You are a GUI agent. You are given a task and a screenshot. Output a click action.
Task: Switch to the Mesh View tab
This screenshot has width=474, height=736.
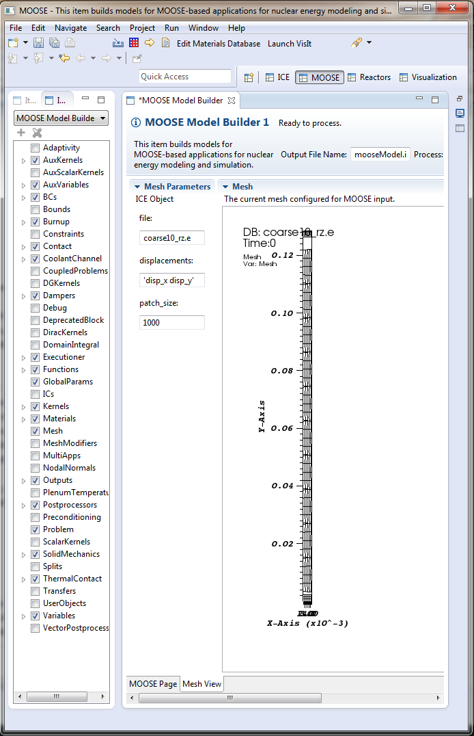[201, 684]
